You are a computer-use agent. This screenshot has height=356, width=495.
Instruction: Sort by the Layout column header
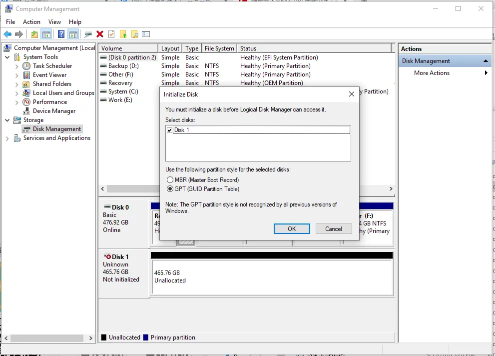pyautogui.click(x=170, y=48)
